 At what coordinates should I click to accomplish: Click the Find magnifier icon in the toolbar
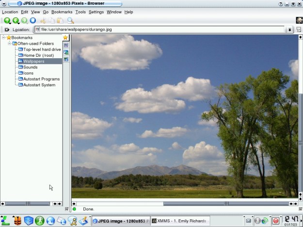tap(71, 20)
